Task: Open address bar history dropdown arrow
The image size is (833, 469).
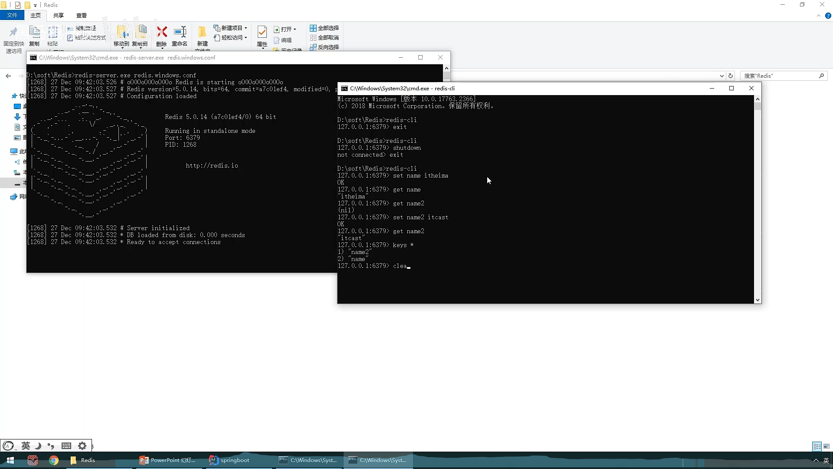Action: coord(721,76)
